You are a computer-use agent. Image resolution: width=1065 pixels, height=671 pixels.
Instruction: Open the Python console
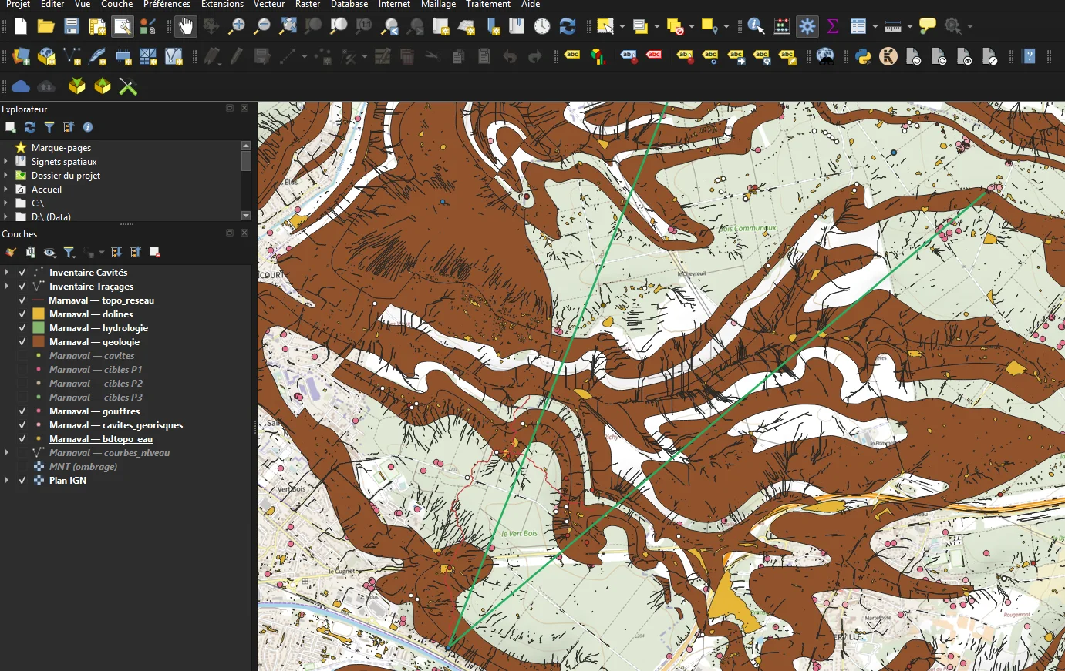point(863,56)
